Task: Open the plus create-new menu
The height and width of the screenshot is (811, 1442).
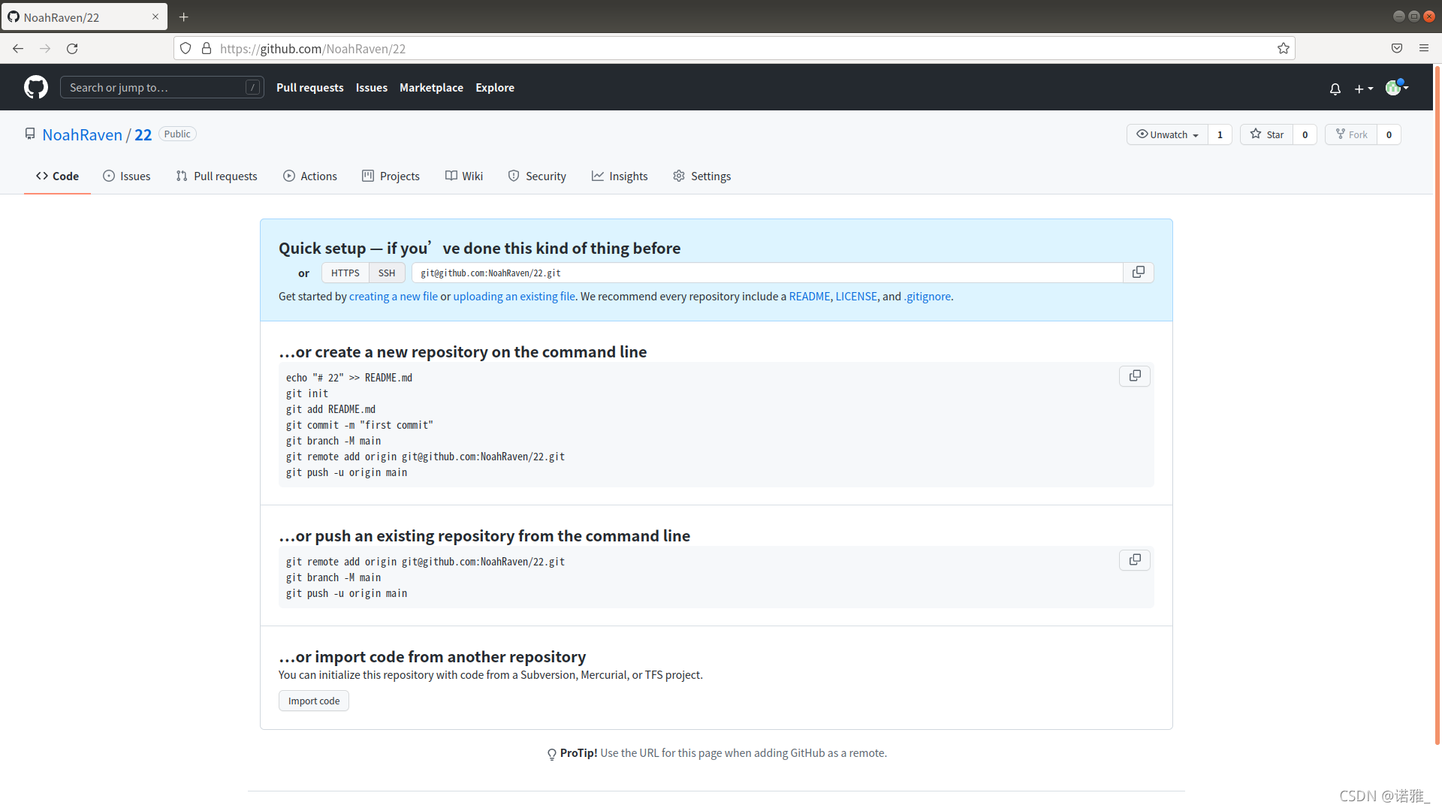Action: [x=1363, y=89]
